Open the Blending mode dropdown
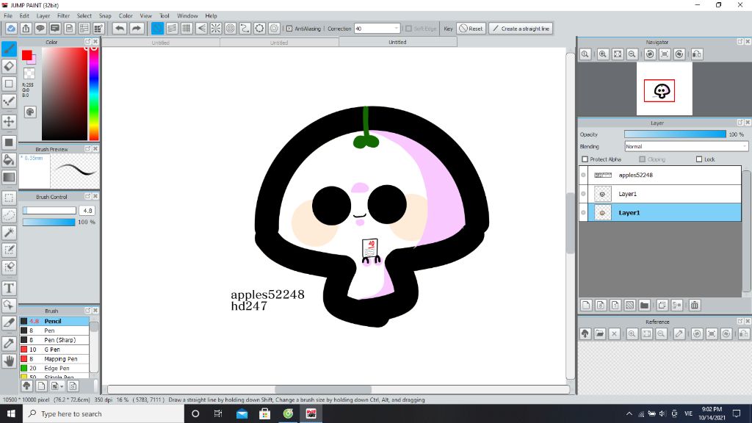752x423 pixels. point(686,146)
